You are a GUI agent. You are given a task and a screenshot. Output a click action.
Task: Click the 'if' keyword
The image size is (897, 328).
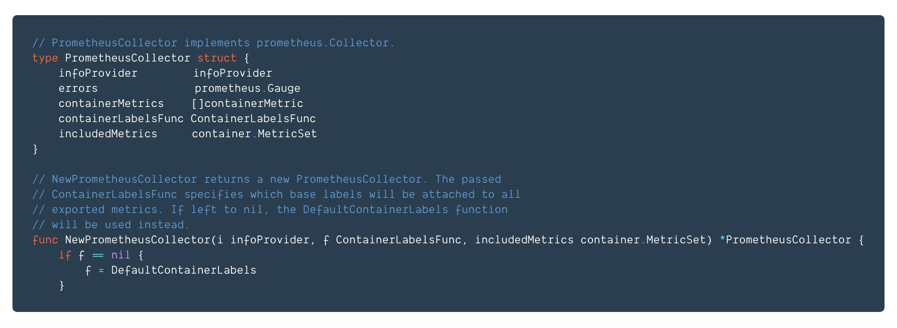[65, 255]
